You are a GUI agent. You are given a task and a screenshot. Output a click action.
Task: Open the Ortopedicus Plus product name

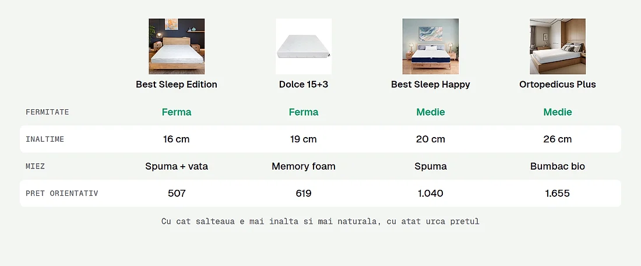558,85
